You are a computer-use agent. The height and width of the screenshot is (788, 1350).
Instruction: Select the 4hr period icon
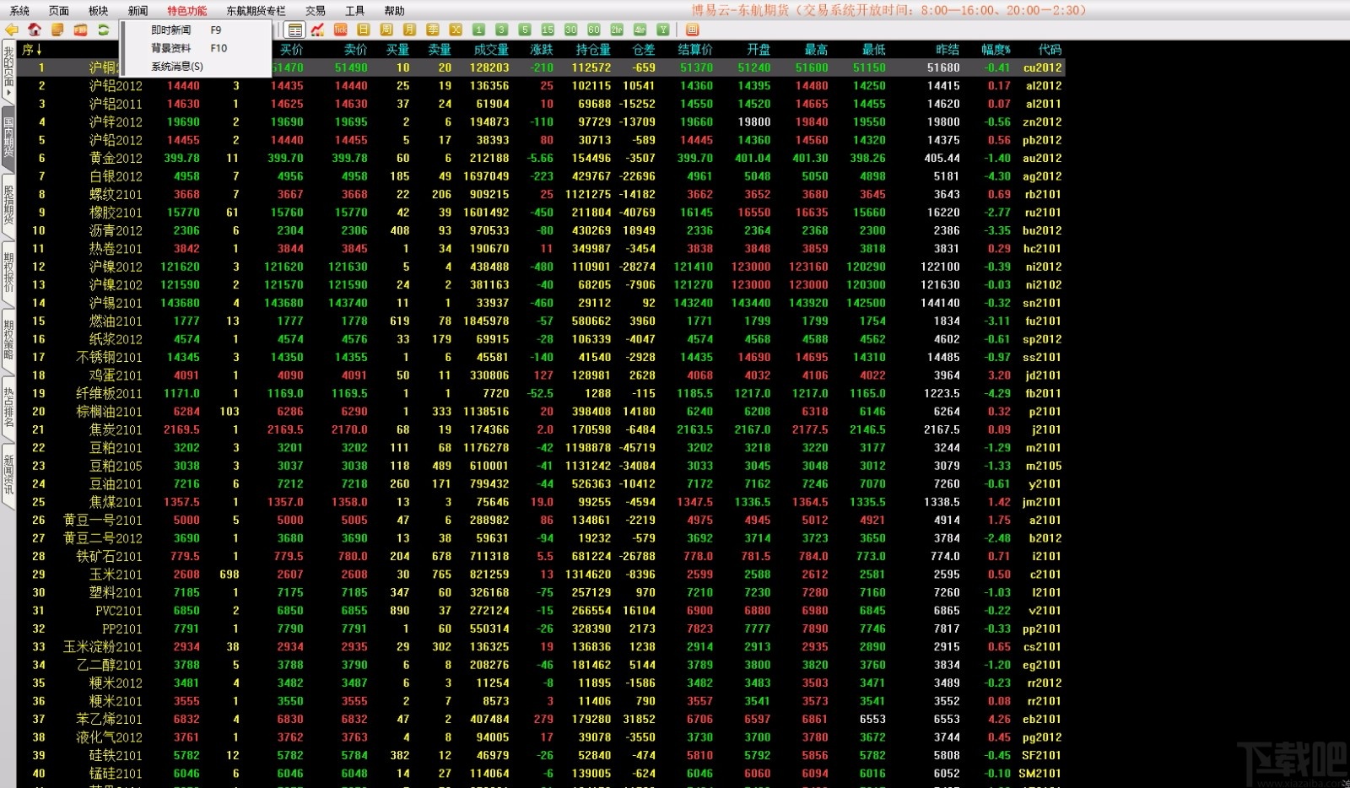[640, 30]
